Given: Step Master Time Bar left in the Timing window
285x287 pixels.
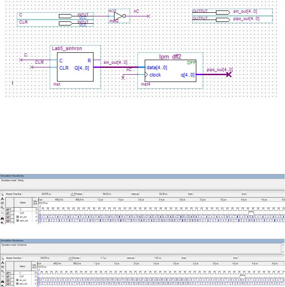Looking at the screenshot, I should pos(72,194).
